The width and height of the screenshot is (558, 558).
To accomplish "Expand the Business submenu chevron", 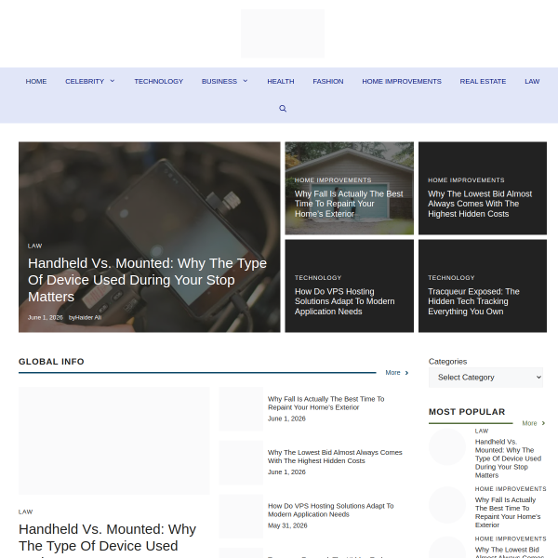I will point(246,81).
